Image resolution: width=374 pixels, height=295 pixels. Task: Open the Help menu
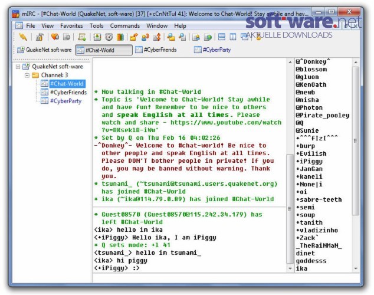coord(180,26)
